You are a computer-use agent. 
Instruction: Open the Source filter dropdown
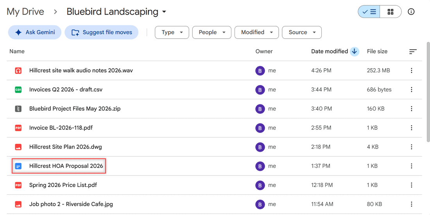[x=302, y=32]
